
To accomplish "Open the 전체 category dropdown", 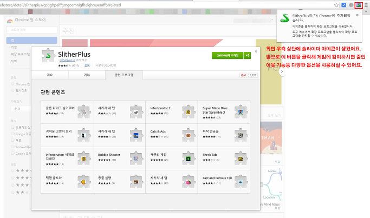I will click(21, 109).
